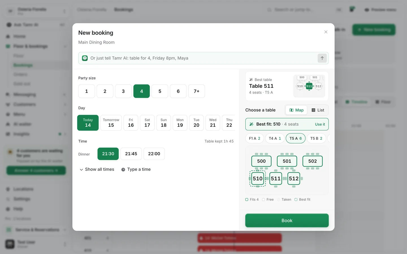The width and height of the screenshot is (407, 254).
Task: Select table 501 on the map
Action: click(287, 161)
